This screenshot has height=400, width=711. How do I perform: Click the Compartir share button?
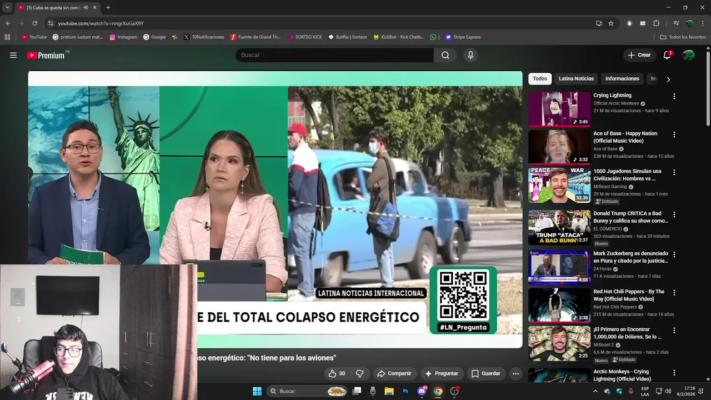[394, 373]
